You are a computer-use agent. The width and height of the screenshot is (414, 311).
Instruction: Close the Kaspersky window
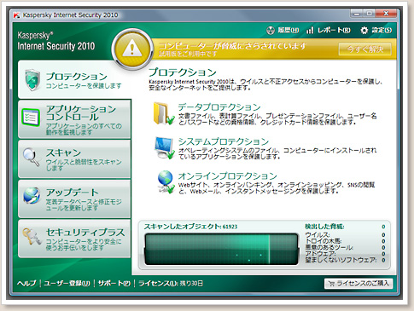(x=386, y=14)
